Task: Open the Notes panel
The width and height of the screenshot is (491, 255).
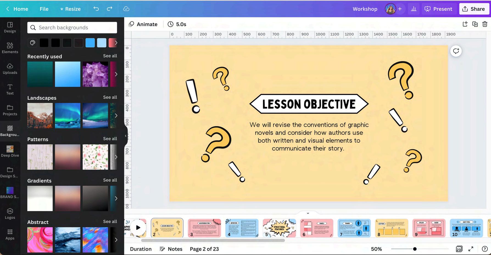Action: (x=171, y=249)
